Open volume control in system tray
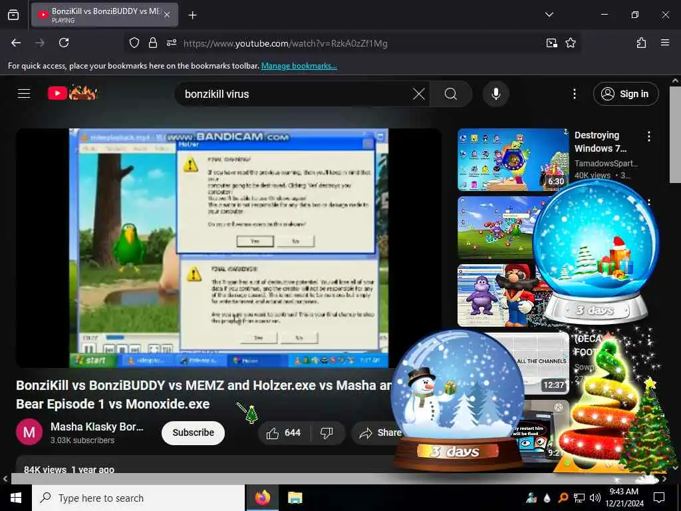This screenshot has height=511, width=681. [595, 498]
